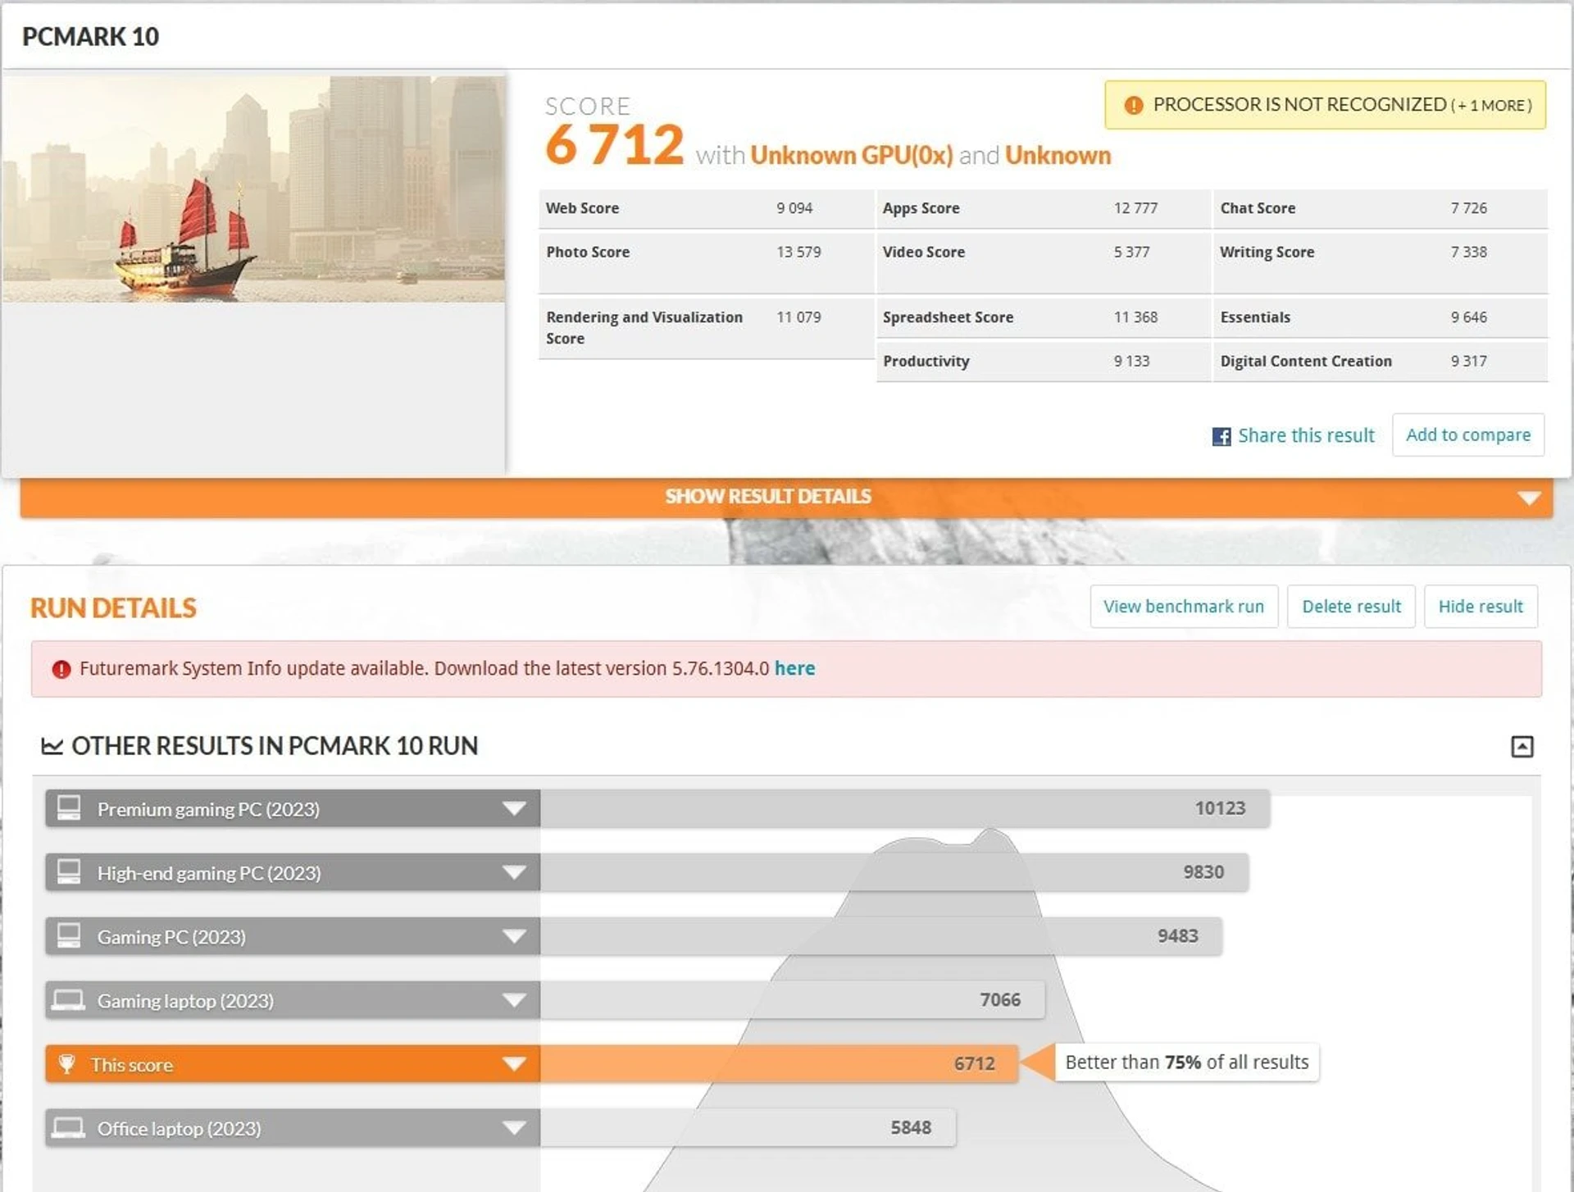This screenshot has height=1192, width=1574.
Task: Click the chart icon beside Other Results heading
Action: (52, 746)
